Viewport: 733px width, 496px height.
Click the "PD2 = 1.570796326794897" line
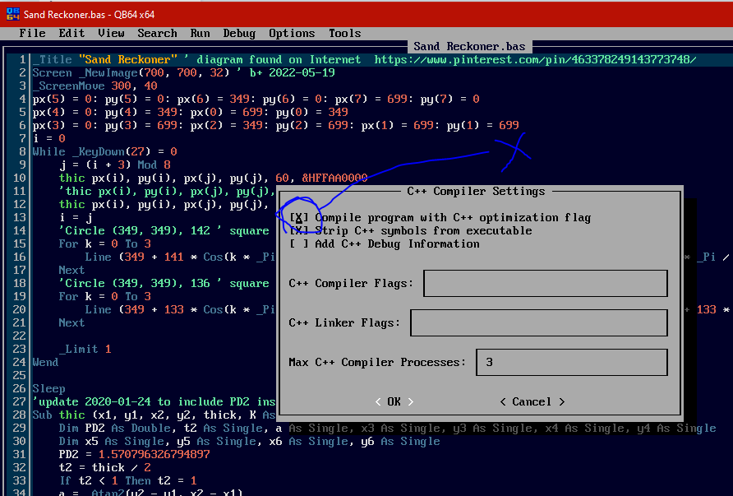[134, 454]
